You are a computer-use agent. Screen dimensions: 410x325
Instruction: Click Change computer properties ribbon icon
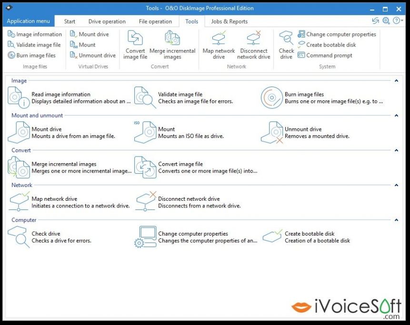tap(301, 34)
